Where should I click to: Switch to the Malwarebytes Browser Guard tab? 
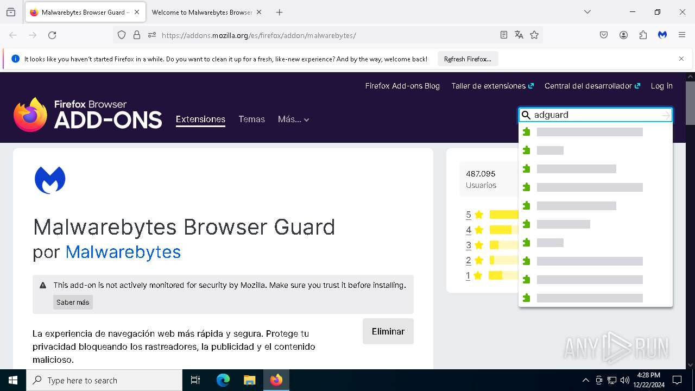click(85, 12)
